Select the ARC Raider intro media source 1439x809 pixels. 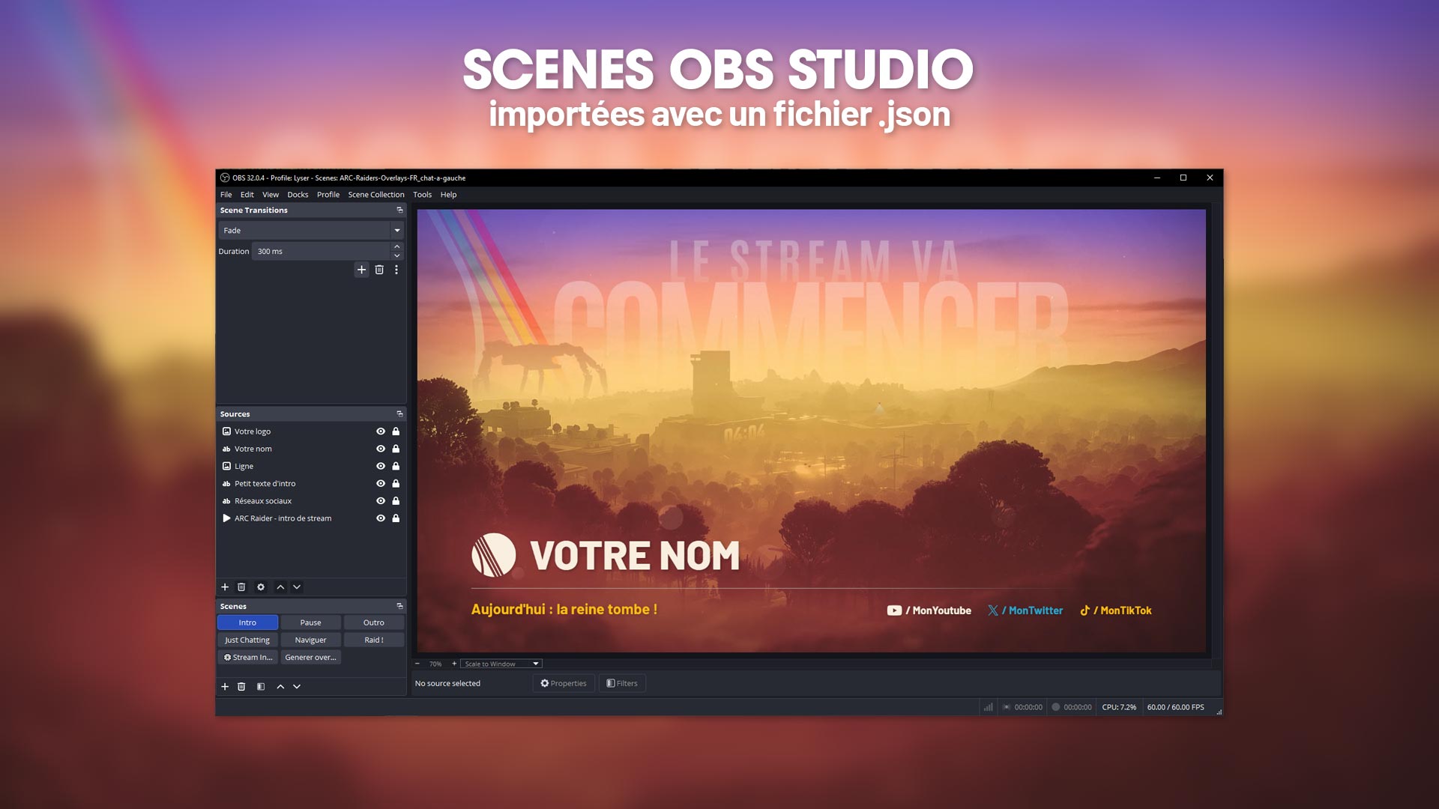click(x=283, y=518)
